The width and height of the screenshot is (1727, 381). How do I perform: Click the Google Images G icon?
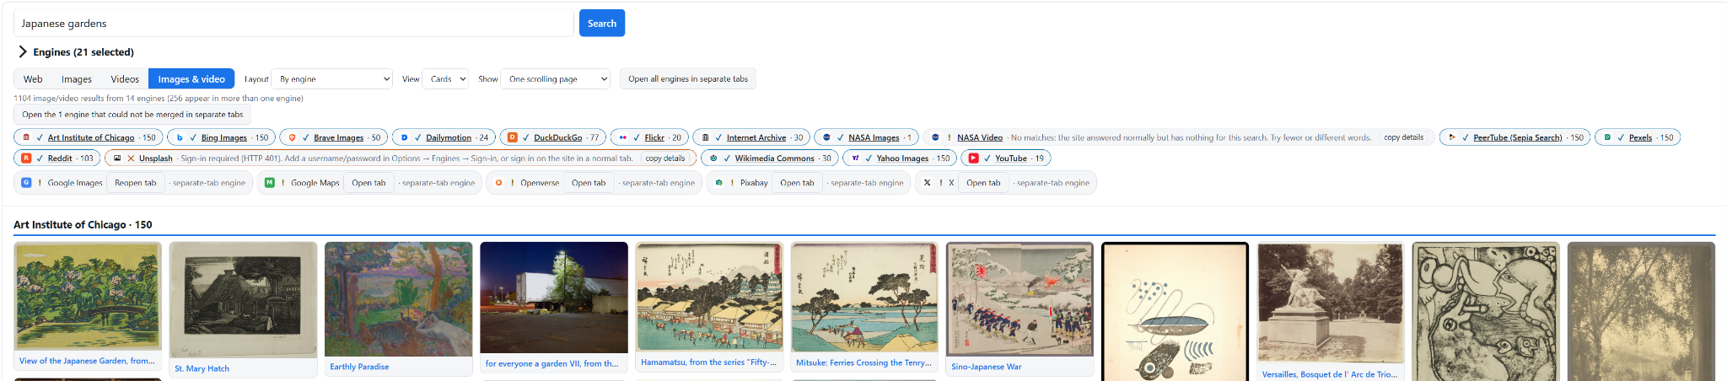(26, 182)
